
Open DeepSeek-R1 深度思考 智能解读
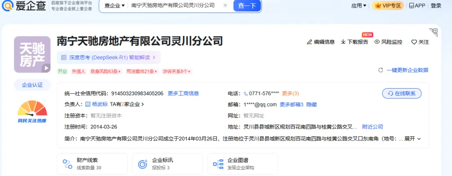tap(109, 57)
